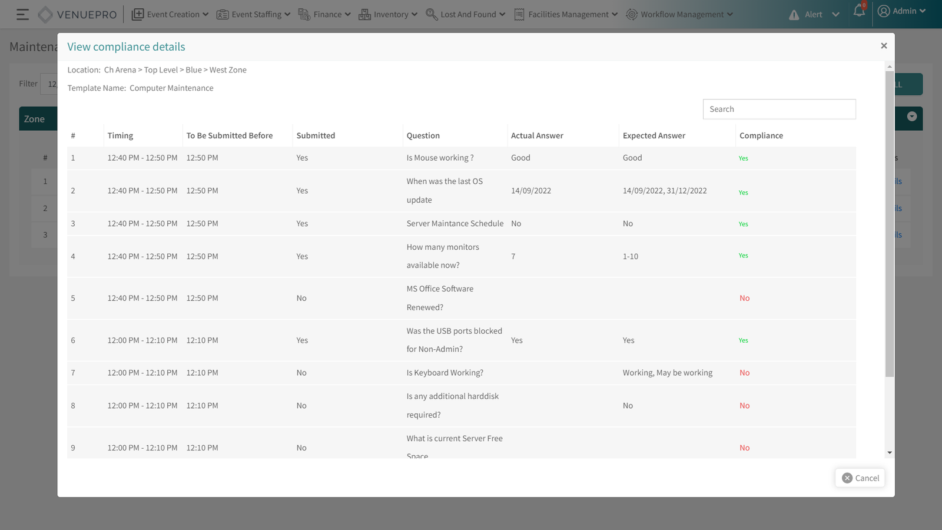Click the scrollbar down arrow

click(889, 453)
